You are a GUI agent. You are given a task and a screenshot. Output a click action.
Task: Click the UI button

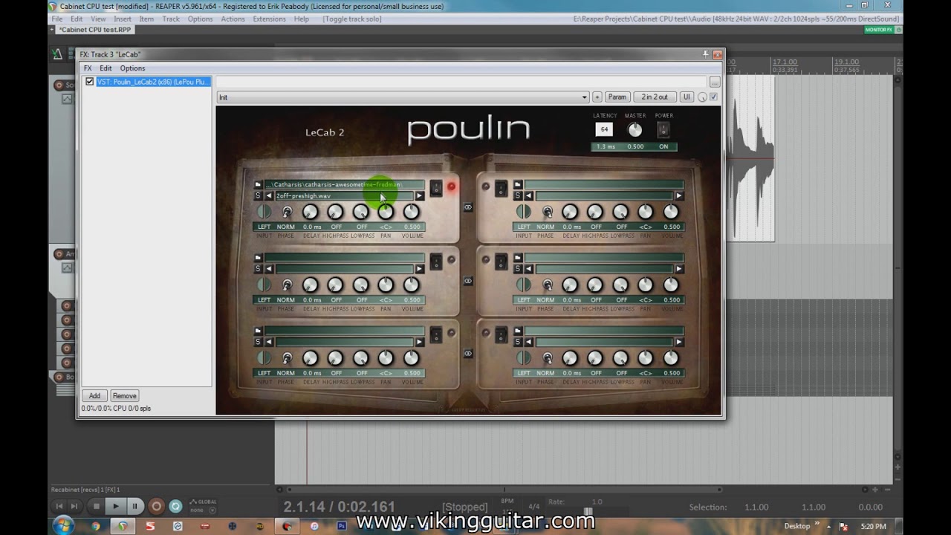(x=687, y=97)
